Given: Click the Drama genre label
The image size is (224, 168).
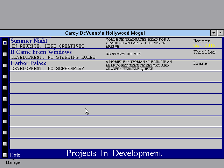Looking at the screenshot, I should click(200, 63).
